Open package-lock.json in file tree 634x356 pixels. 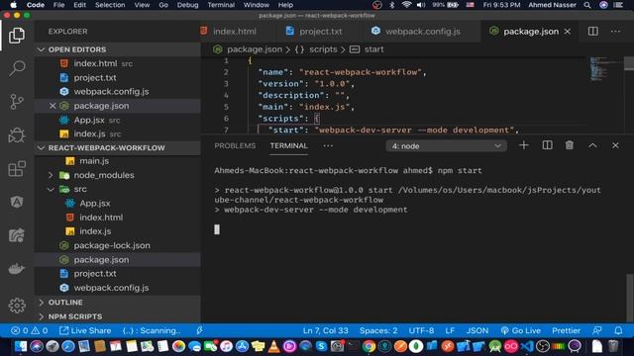(x=112, y=245)
